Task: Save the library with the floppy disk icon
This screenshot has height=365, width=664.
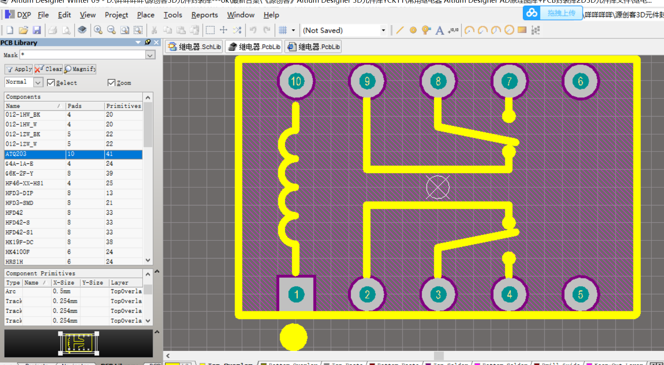Action: tap(37, 30)
